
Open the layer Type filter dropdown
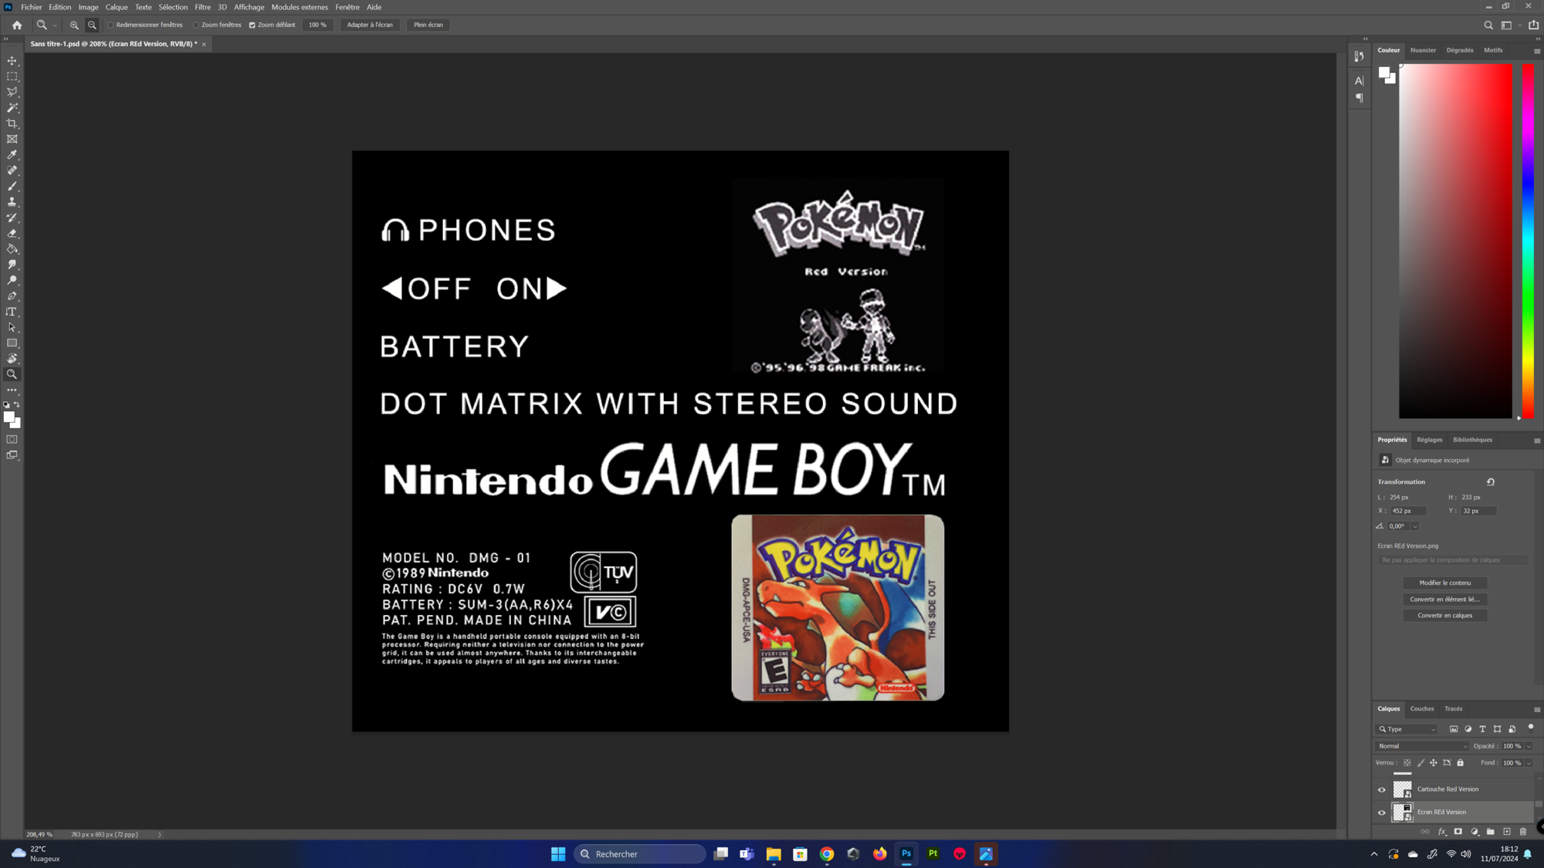(1407, 729)
